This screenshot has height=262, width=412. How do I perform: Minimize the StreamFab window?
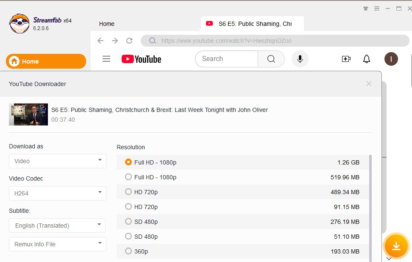tap(387, 8)
